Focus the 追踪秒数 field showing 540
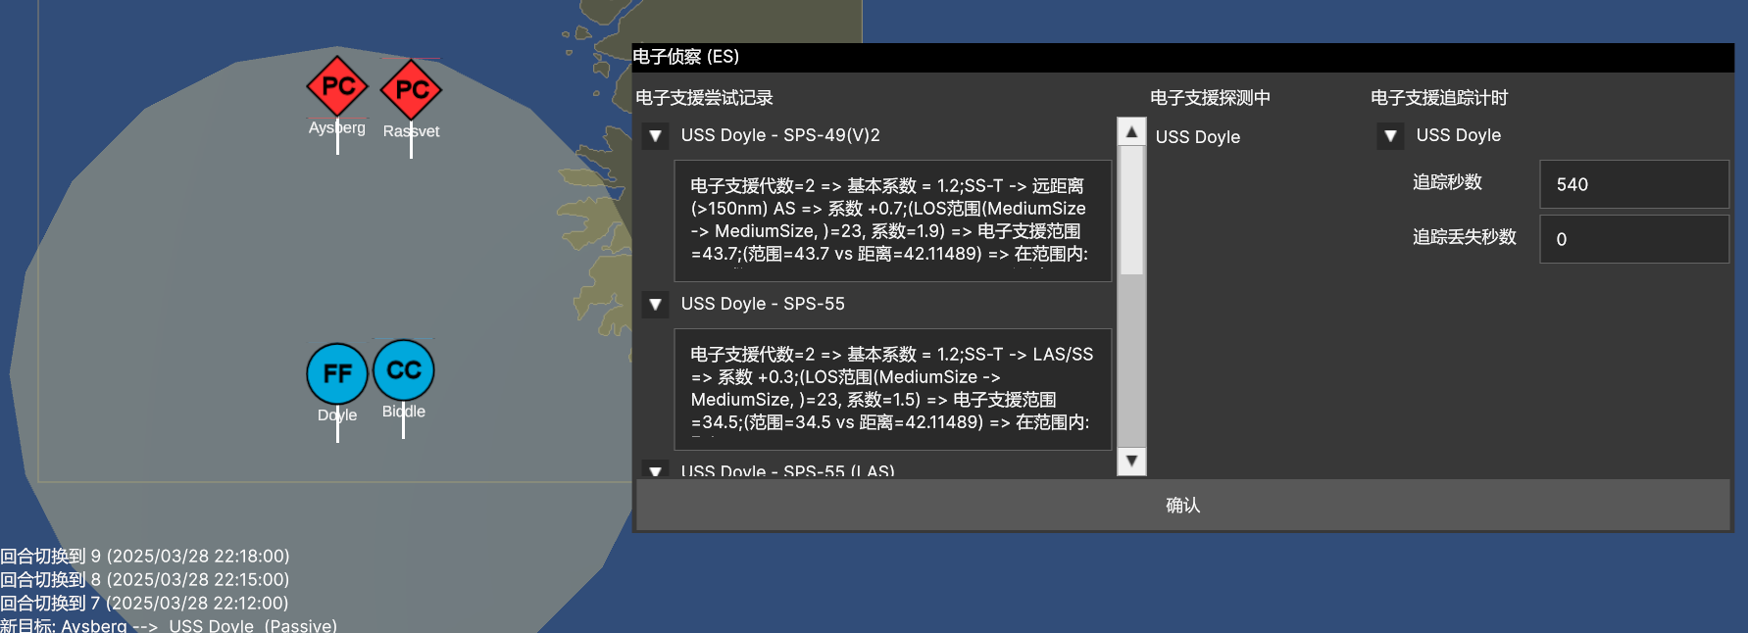This screenshot has height=633, width=1748. pyautogui.click(x=1634, y=184)
